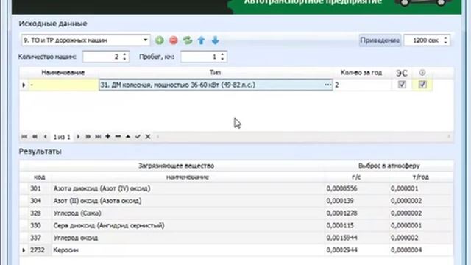Jump to next page in navigator
Image resolution: width=471 pixels, height=265 pixels.
coord(88,137)
